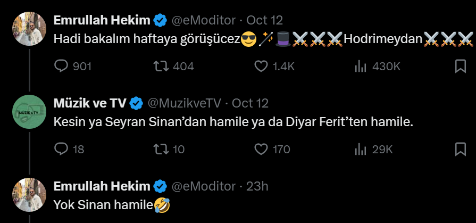Click the Müzik ve TV display name
The image size is (476, 223).
click(89, 103)
